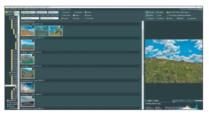Open the 18 April 2009 road thumbnail
Screen dimensions: 209x117
(28, 101)
